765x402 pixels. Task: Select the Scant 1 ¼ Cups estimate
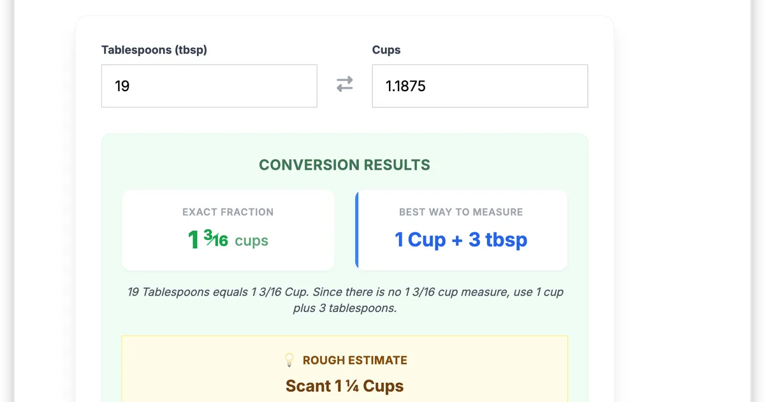coord(344,385)
